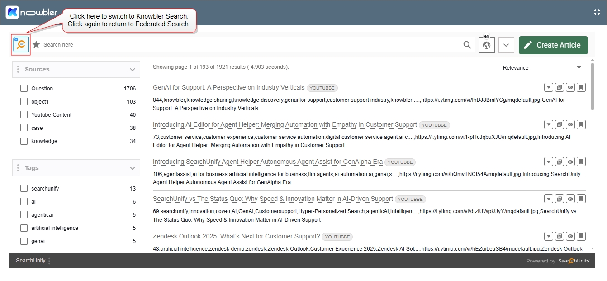Check the Question source filter
Image resolution: width=607 pixels, height=281 pixels.
click(x=24, y=88)
